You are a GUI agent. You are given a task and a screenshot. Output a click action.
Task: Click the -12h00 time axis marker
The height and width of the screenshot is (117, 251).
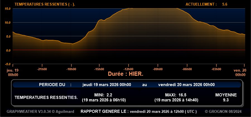(x=129, y=69)
